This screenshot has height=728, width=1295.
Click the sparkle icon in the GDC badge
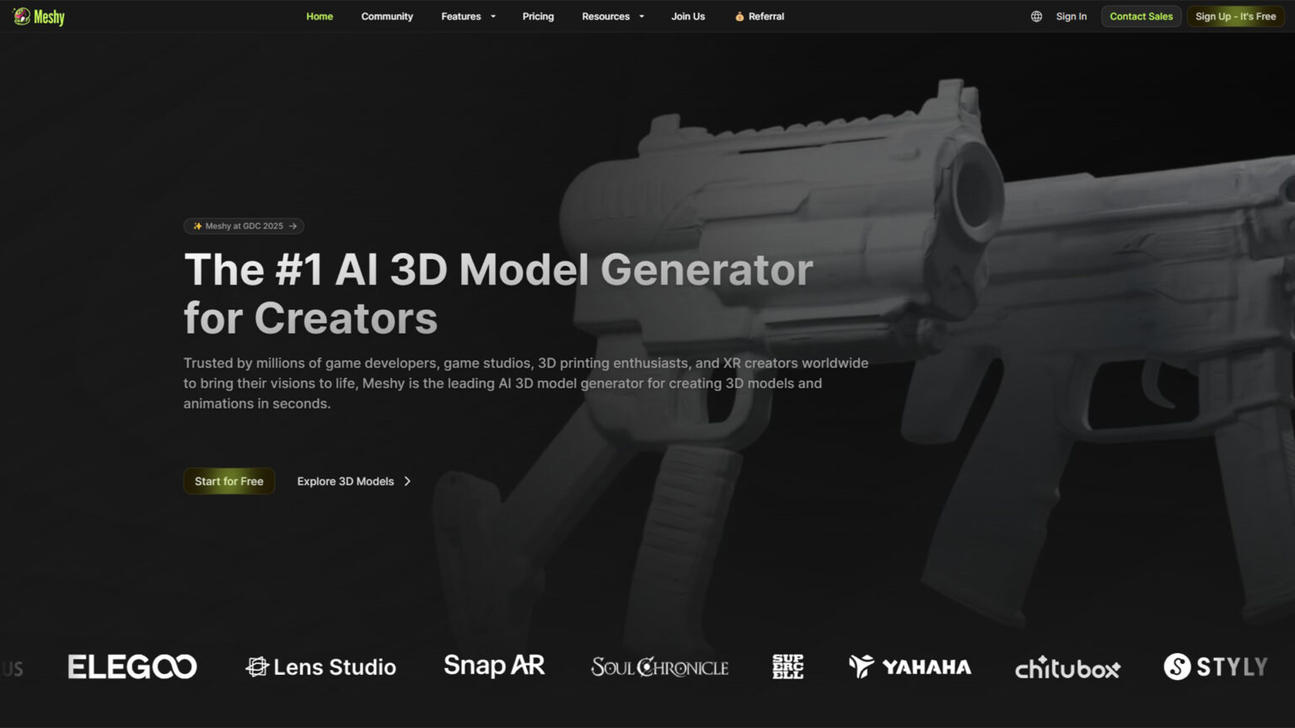click(197, 226)
